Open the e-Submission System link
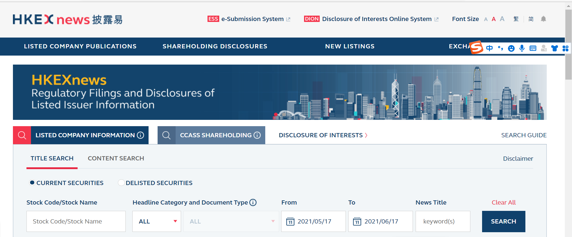This screenshot has height=237, width=572. point(253,19)
